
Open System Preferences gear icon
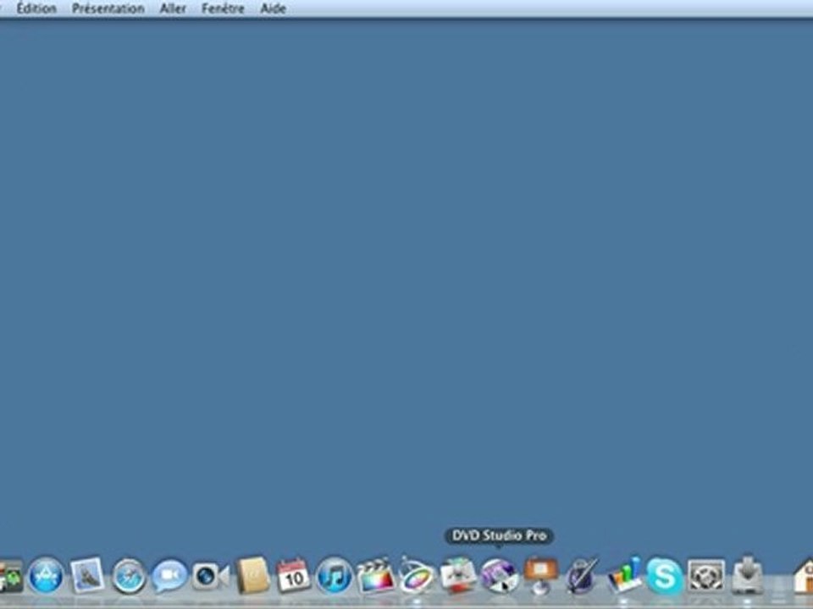pyautogui.click(x=705, y=575)
